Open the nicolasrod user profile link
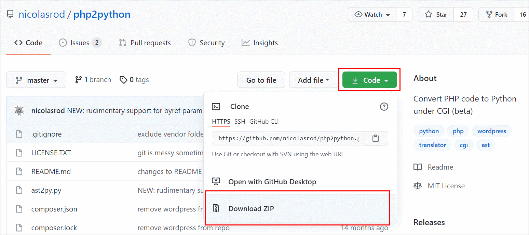Viewport: 529px width, 235px height. coord(42,14)
